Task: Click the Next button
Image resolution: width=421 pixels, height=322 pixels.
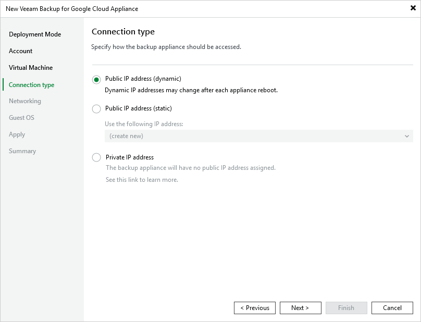Action: tap(301, 307)
